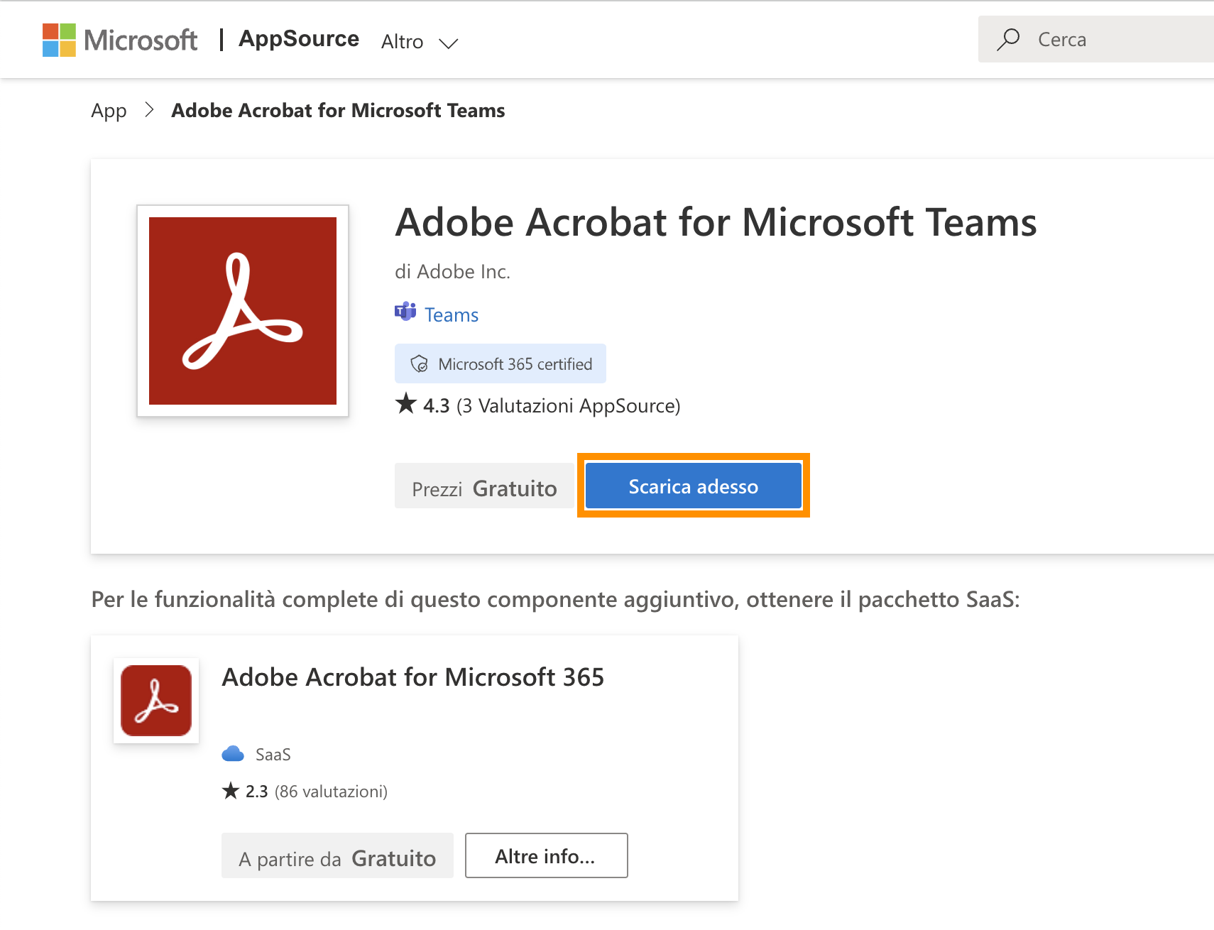
Task: Select the Adobe Acrobat app icon
Action: [x=242, y=311]
